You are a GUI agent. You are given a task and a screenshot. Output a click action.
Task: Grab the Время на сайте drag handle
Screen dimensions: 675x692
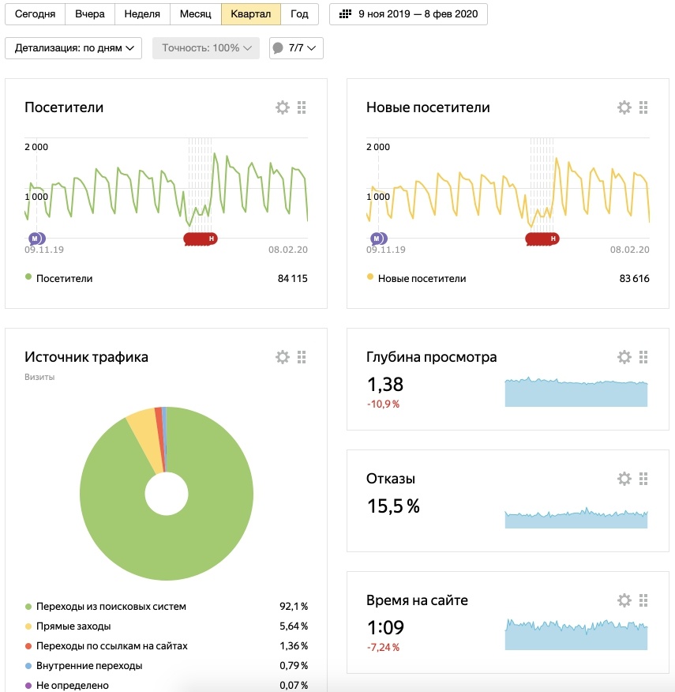coord(643,600)
